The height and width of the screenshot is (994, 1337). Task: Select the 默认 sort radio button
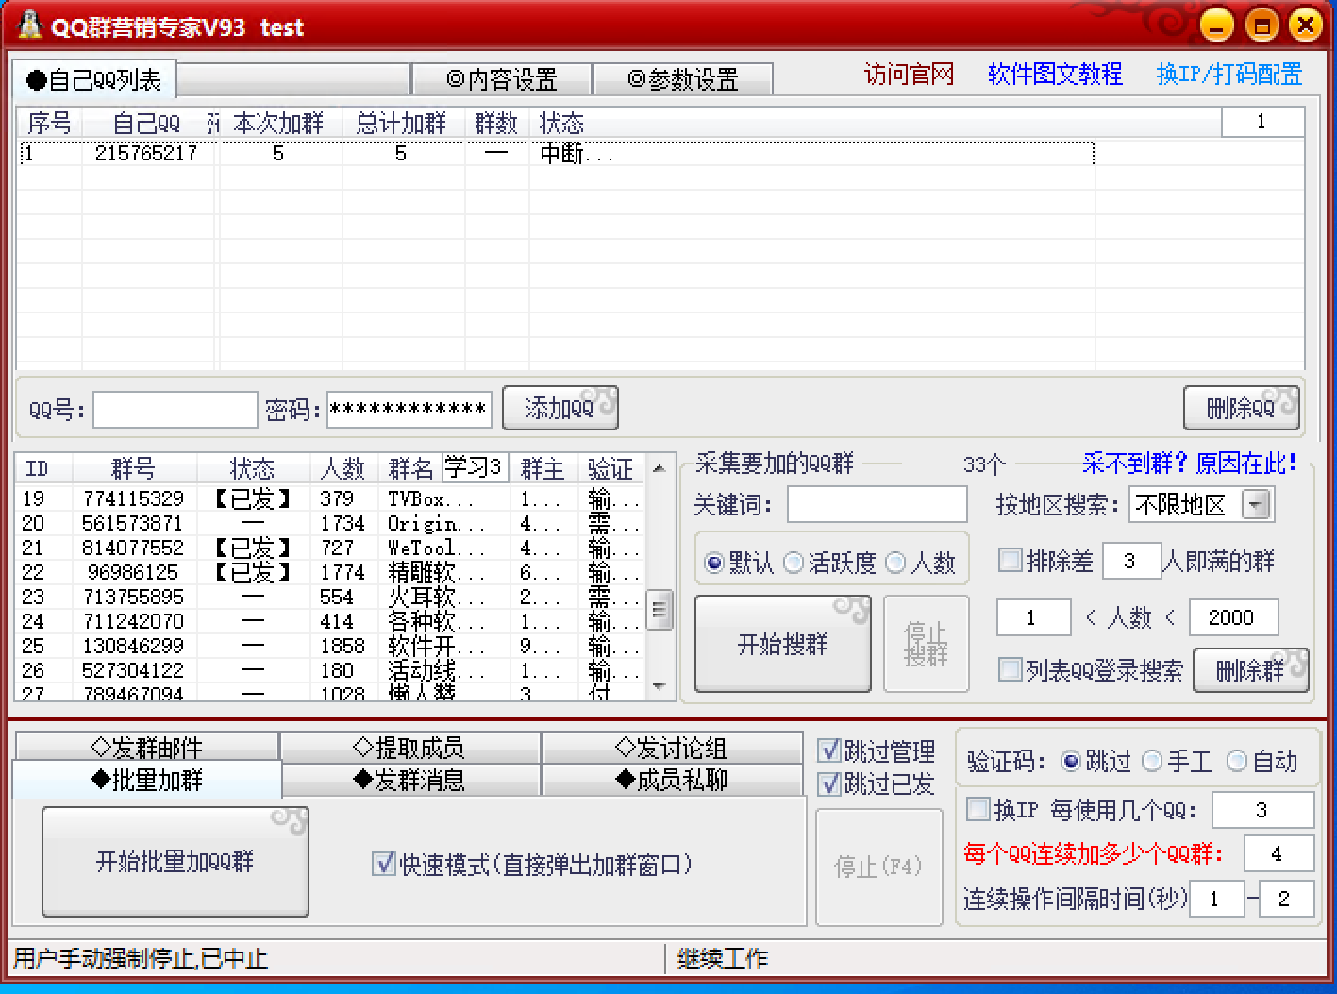pyautogui.click(x=714, y=564)
